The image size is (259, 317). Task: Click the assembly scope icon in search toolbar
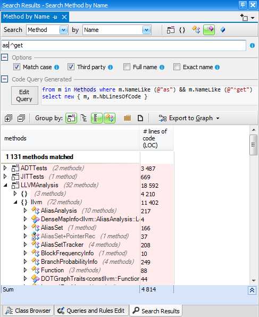pos(171,30)
